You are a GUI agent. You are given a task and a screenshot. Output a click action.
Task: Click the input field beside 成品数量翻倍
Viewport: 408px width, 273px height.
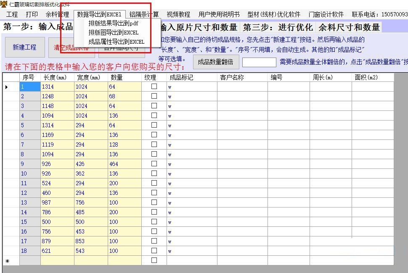(x=259, y=62)
